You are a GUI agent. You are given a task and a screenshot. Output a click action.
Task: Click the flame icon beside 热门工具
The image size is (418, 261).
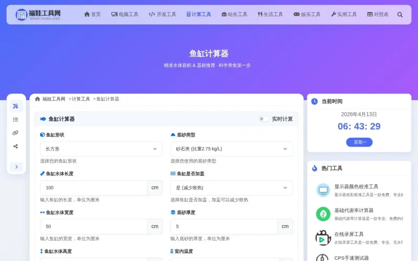pyautogui.click(x=315, y=168)
